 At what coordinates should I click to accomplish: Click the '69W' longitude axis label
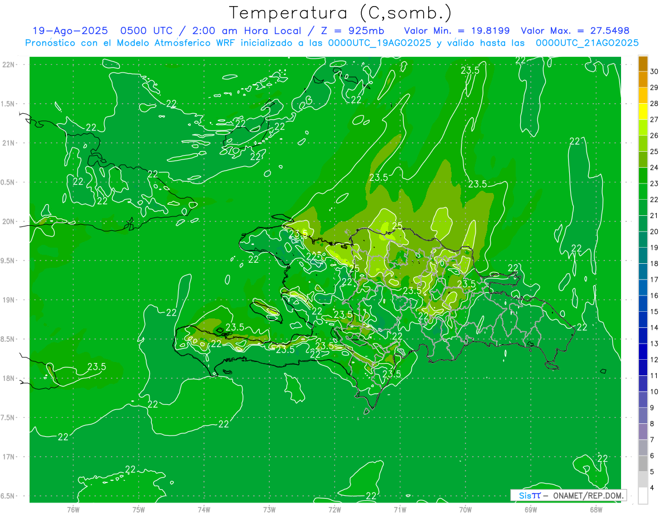531,509
